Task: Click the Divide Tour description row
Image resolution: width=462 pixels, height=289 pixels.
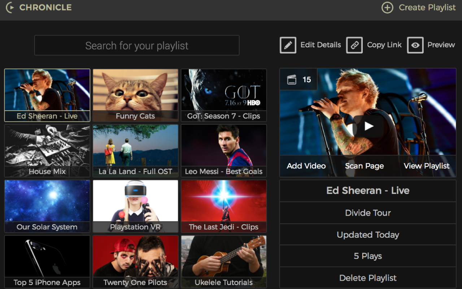Action: tap(368, 213)
